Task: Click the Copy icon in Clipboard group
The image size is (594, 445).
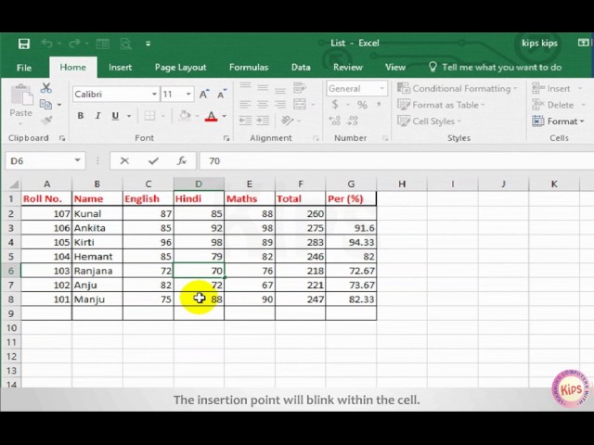Action: click(45, 104)
